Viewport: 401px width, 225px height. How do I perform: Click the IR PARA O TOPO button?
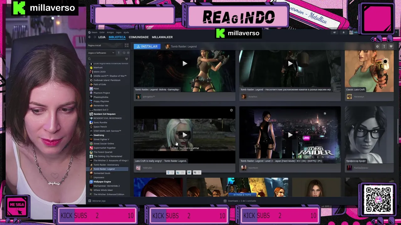coord(242,195)
